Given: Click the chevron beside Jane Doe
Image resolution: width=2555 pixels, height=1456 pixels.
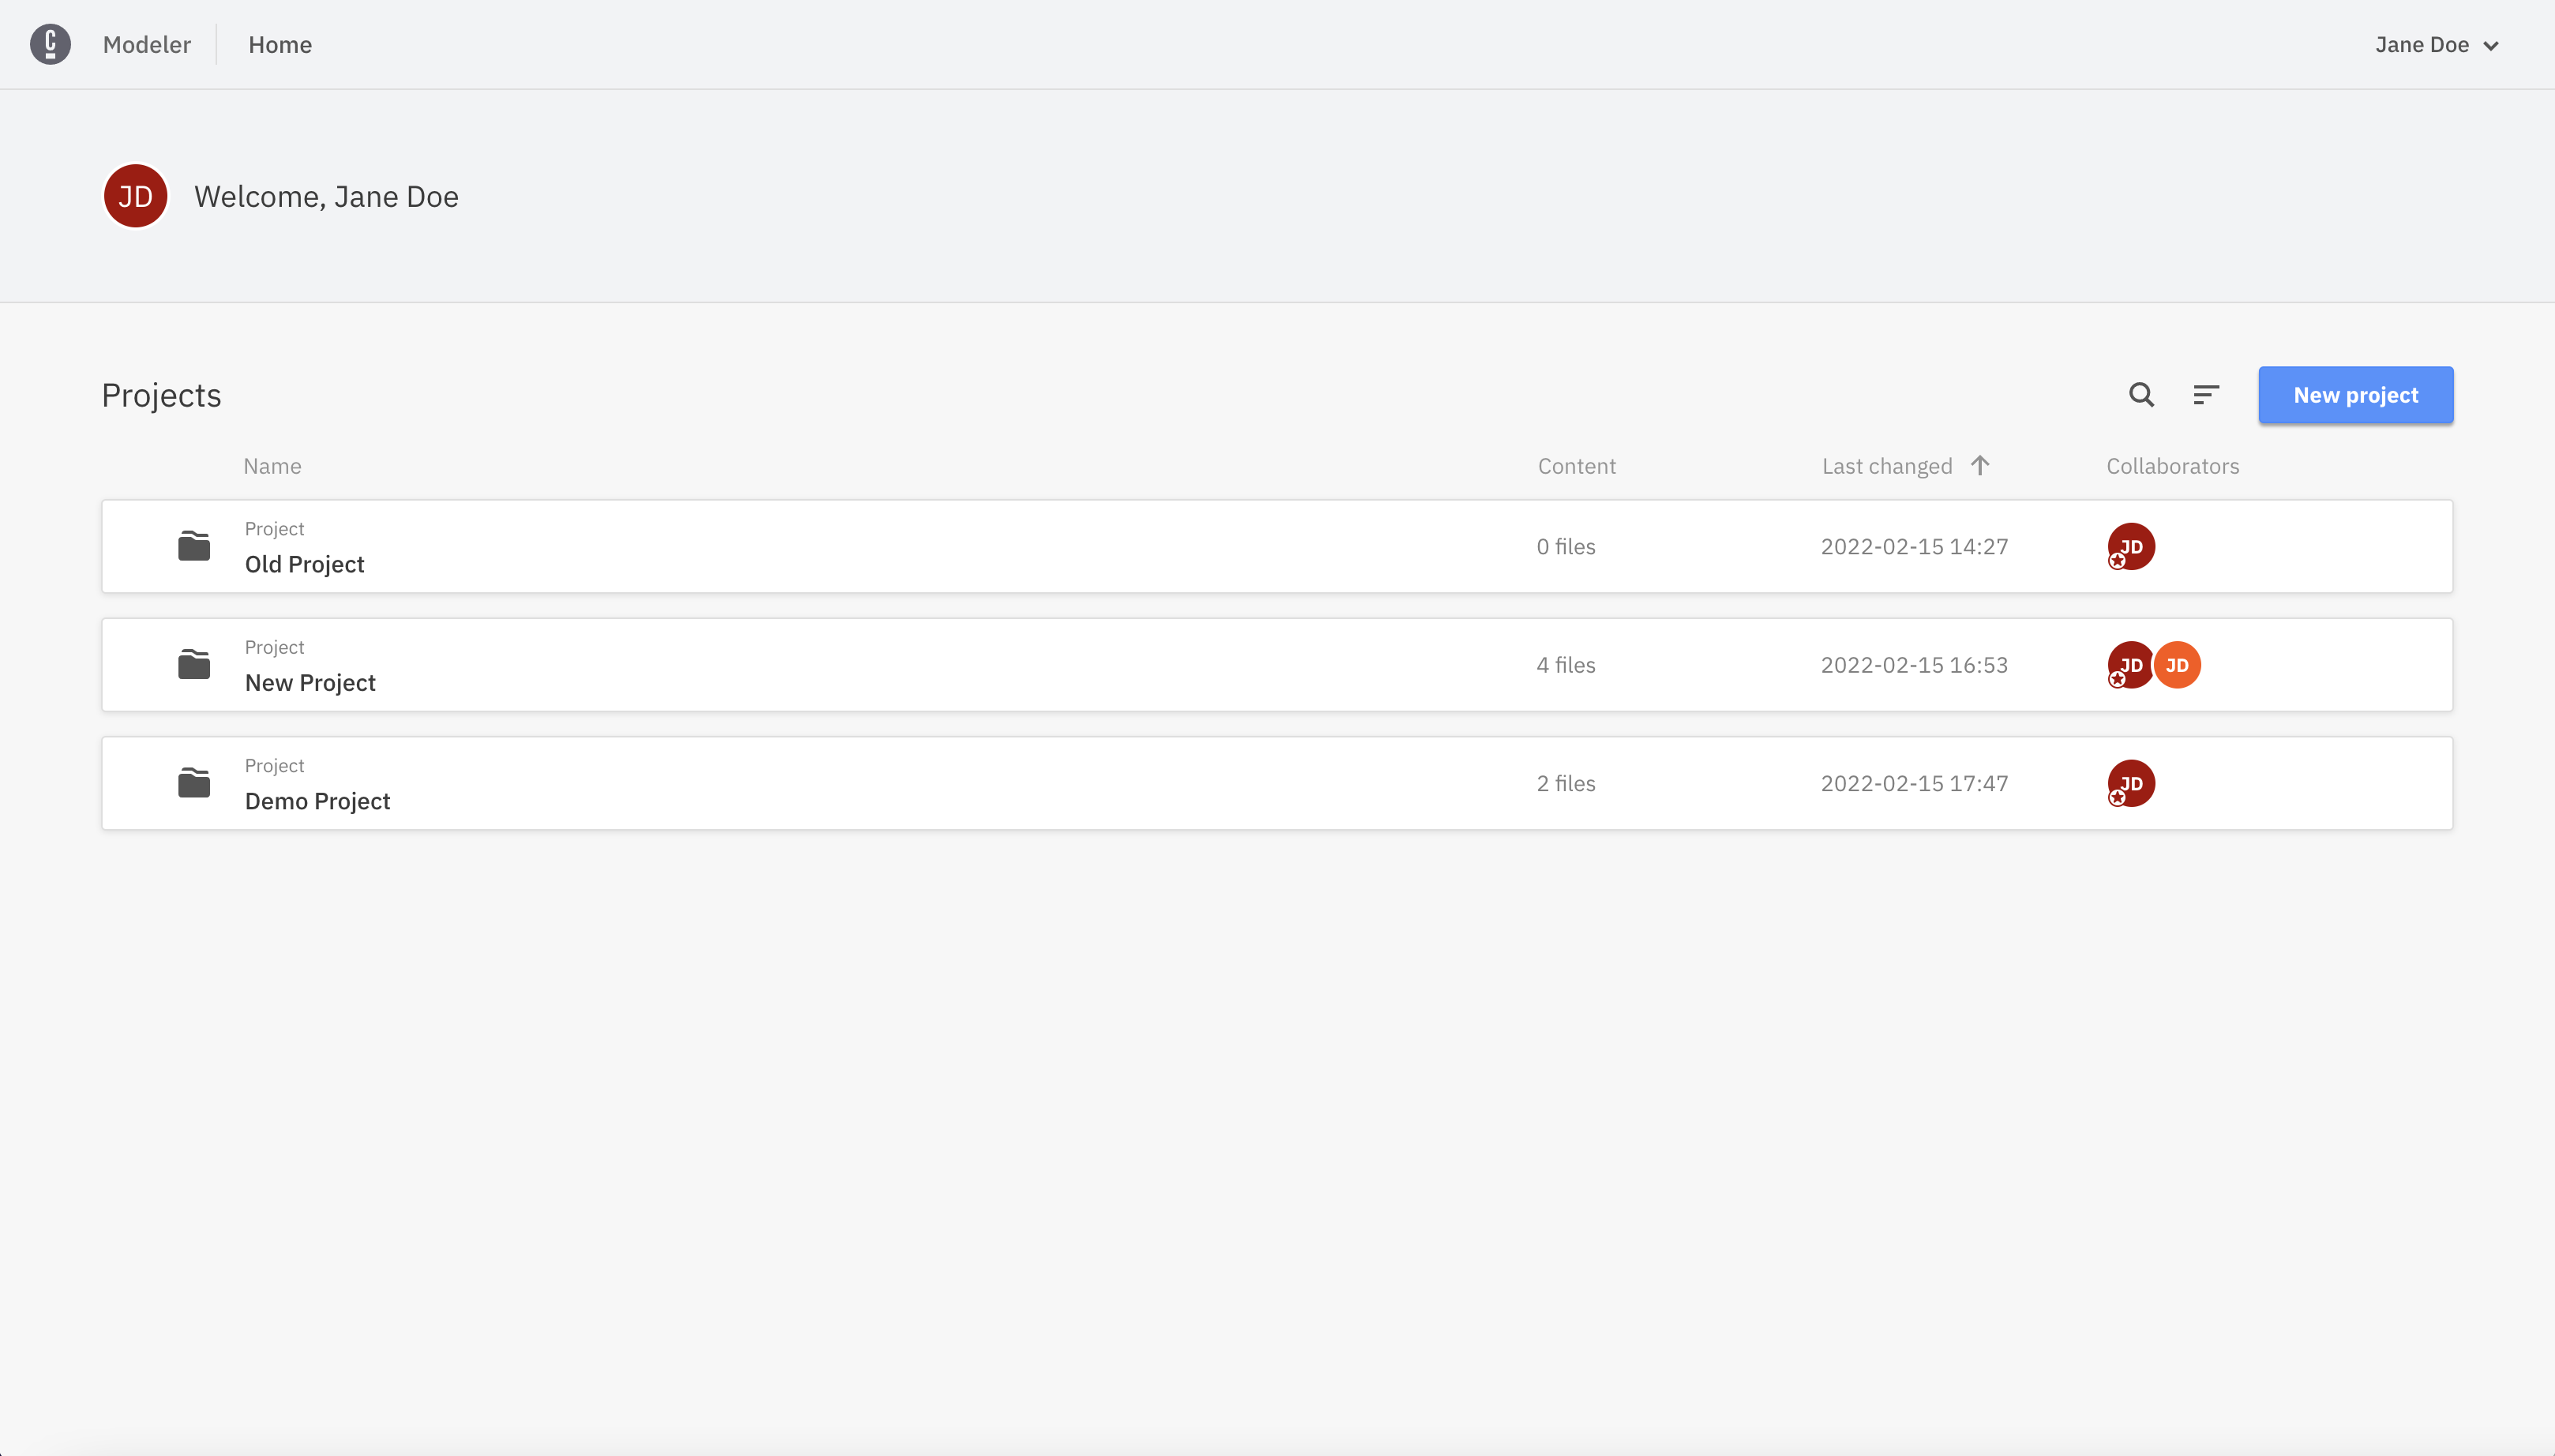Looking at the screenshot, I should (2491, 46).
